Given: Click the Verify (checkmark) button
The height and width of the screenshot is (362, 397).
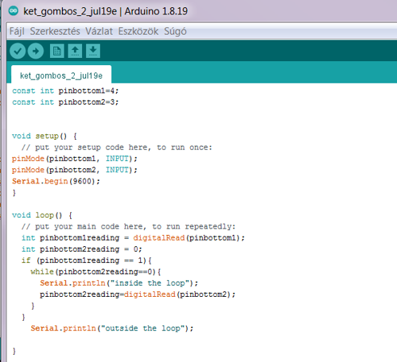Looking at the screenshot, I should 18,51.
